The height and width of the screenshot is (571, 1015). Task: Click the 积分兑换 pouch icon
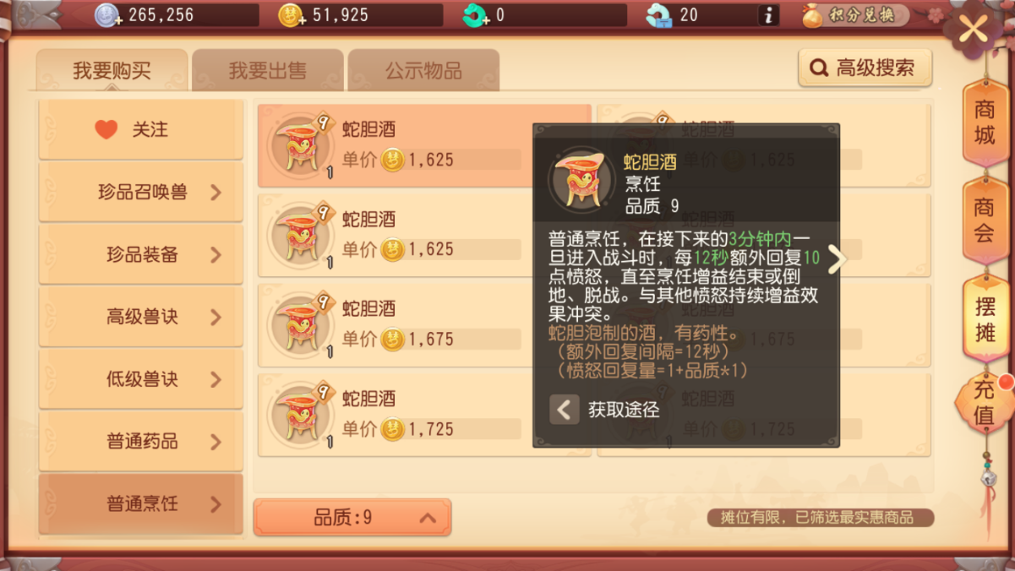812,15
